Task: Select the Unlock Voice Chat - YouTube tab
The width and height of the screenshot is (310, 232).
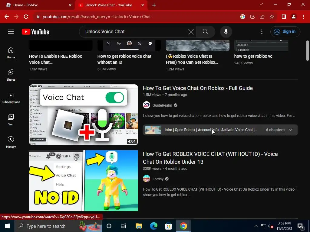Action: 111,5
